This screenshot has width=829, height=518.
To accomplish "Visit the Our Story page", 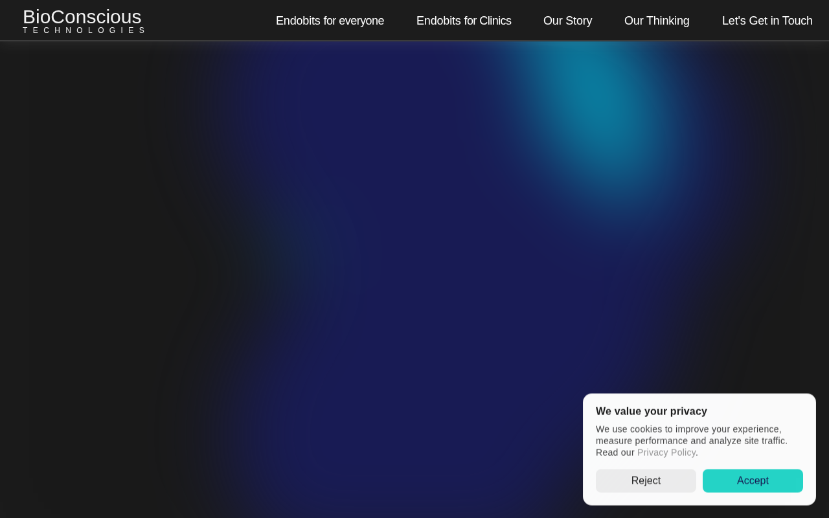I will (567, 21).
